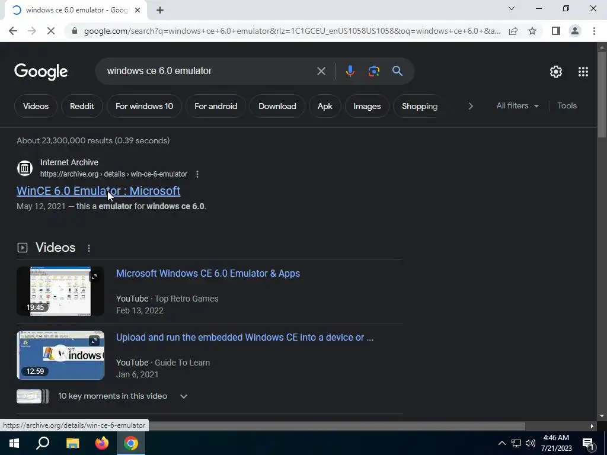The height and width of the screenshot is (455, 607).
Task: Open Upload and run the embedded Windows CE video
Action: (x=245, y=337)
